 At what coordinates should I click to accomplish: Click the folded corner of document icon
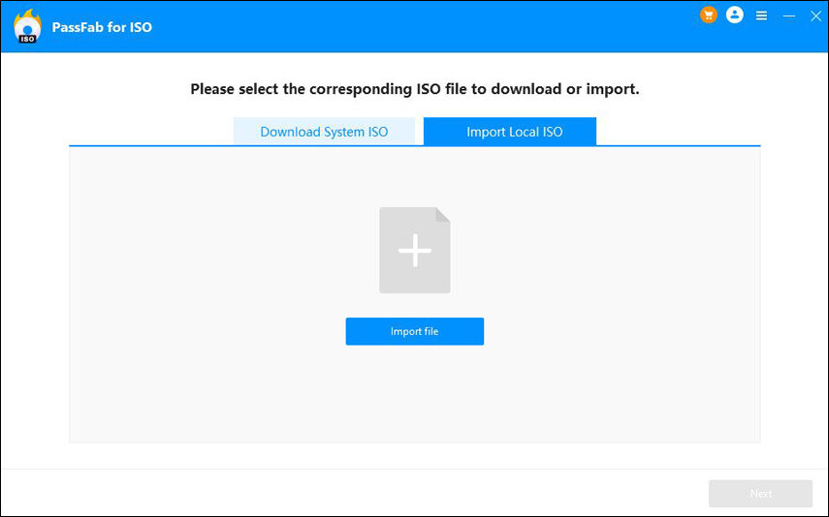point(442,216)
